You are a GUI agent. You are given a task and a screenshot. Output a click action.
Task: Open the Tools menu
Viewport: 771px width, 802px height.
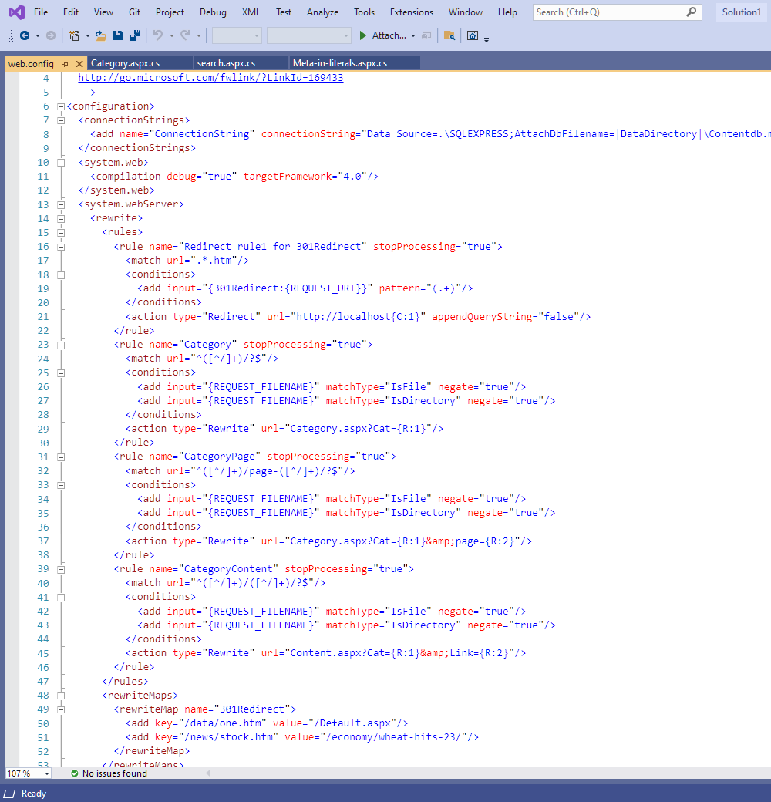[x=364, y=12]
